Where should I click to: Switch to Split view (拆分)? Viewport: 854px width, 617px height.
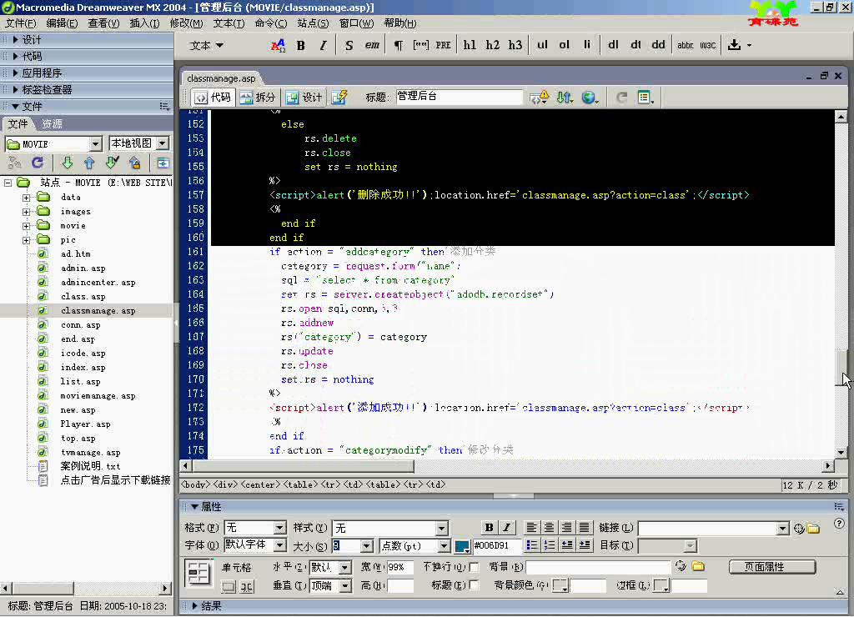coord(258,97)
